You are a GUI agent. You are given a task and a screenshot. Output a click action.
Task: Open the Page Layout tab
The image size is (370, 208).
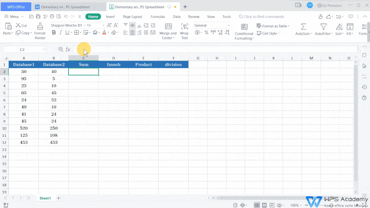tap(132, 17)
